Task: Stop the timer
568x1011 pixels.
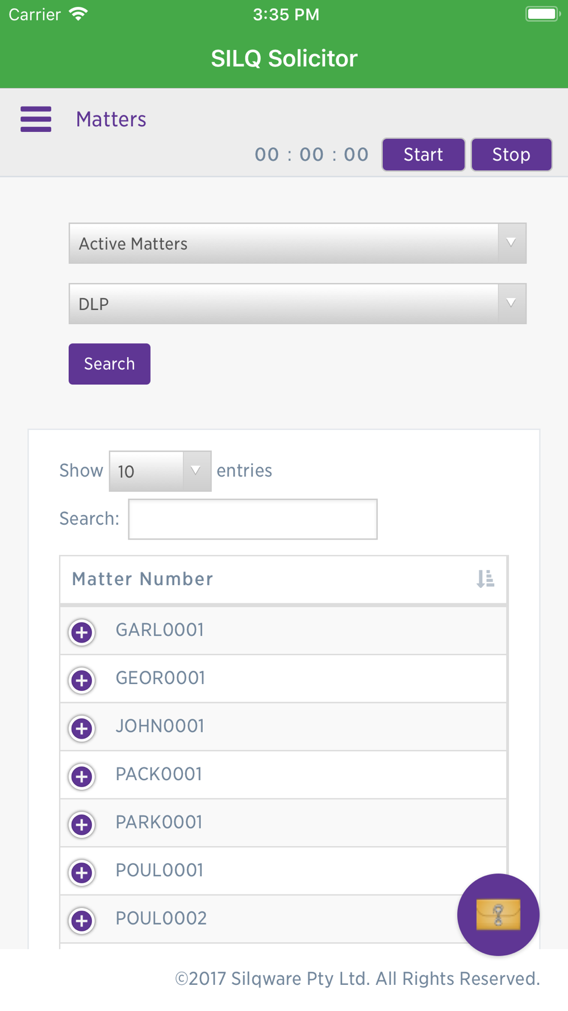Action: (x=511, y=154)
